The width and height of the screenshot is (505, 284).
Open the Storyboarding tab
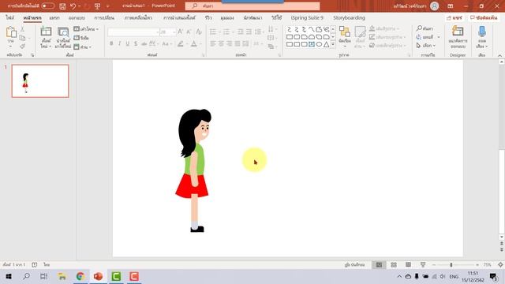349,17
